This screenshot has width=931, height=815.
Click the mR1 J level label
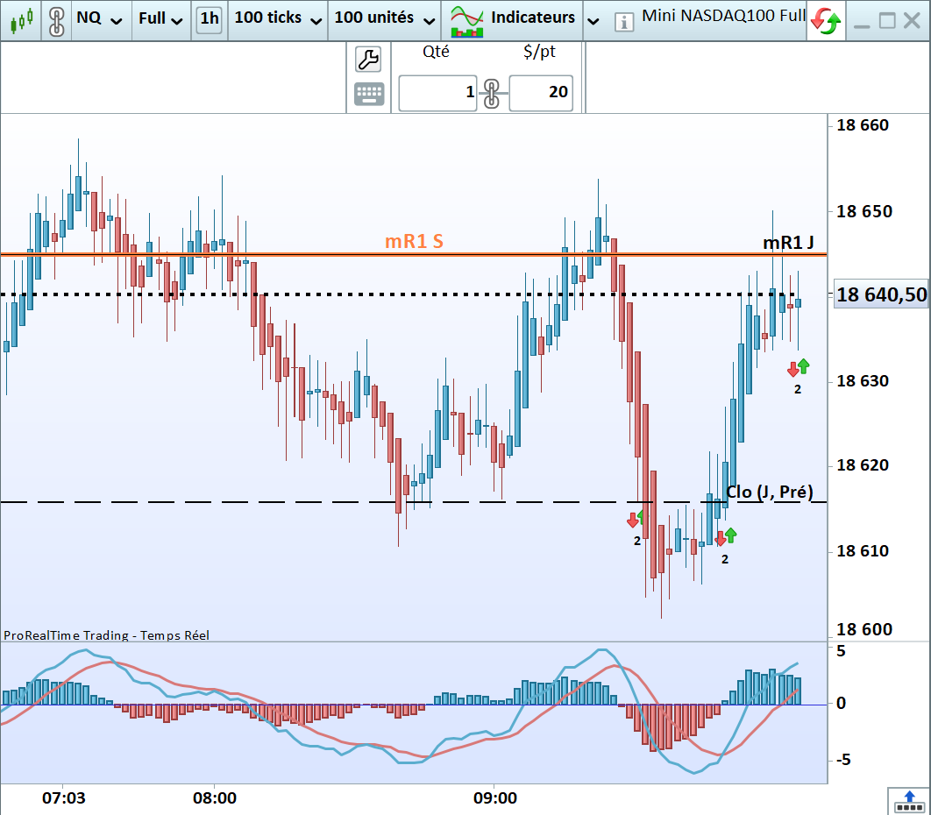788,242
